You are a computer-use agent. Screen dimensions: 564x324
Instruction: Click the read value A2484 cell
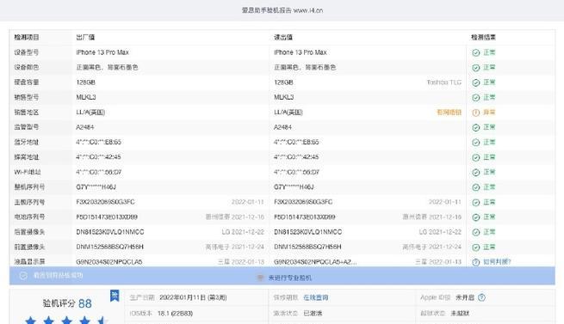coord(282,127)
